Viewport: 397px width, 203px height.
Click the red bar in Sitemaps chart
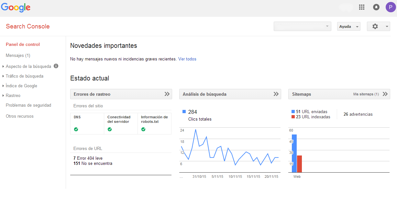(x=299, y=164)
